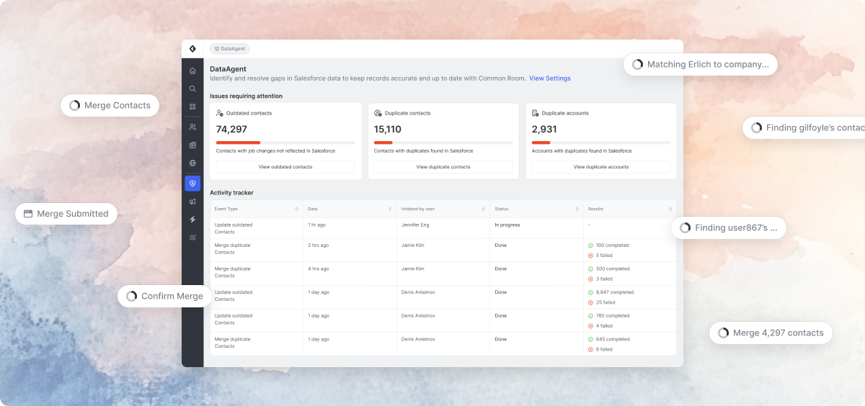Image resolution: width=865 pixels, height=406 pixels.
Task: Click the Confirm Merge pill
Action: pos(165,296)
